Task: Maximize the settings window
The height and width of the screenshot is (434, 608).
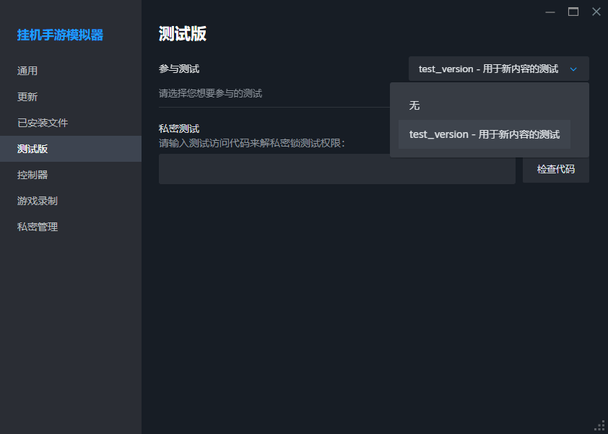Action: [x=573, y=12]
